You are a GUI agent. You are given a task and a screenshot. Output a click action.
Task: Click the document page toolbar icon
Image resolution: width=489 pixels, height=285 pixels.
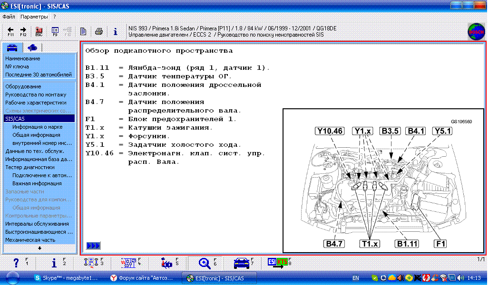(x=83, y=31)
